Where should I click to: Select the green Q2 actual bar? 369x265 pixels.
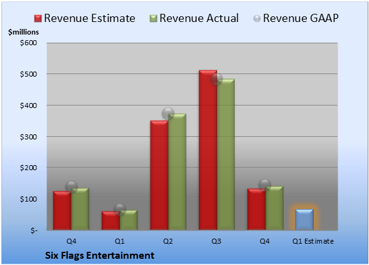pyautogui.click(x=177, y=171)
